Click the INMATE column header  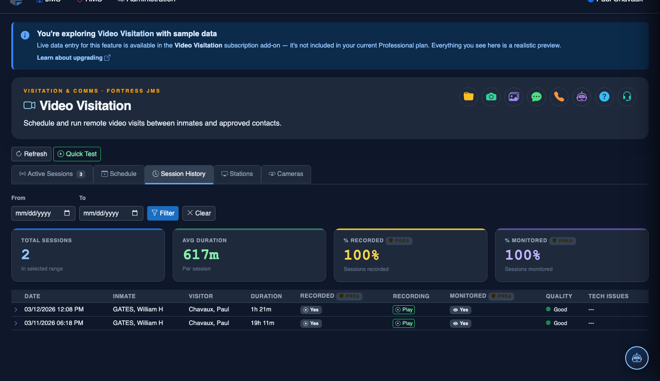point(124,296)
